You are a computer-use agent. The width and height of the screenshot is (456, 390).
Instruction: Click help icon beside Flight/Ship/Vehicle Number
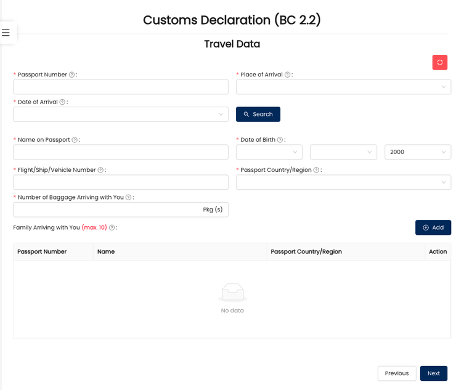coord(101,170)
